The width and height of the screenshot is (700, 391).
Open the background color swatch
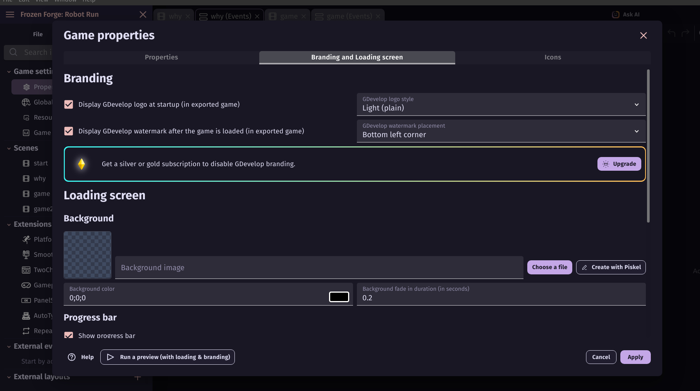pos(339,297)
